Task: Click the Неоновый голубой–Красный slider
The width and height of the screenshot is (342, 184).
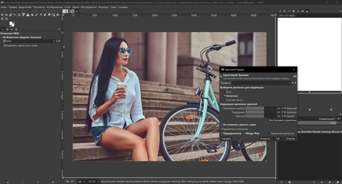Action: 263,108
